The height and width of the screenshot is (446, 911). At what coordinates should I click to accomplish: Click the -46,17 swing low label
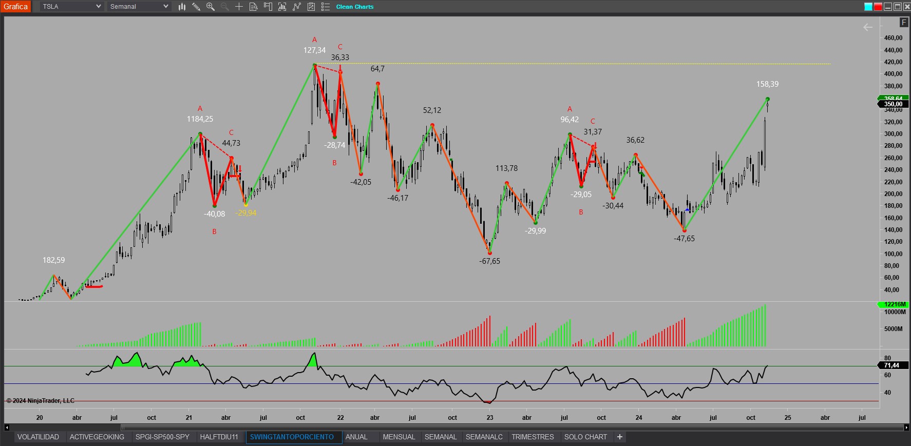[x=397, y=198]
